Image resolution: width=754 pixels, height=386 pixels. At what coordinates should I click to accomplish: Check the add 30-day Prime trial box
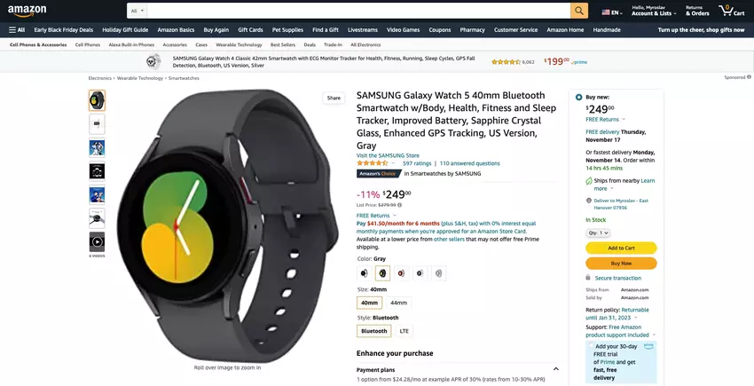tap(591, 345)
